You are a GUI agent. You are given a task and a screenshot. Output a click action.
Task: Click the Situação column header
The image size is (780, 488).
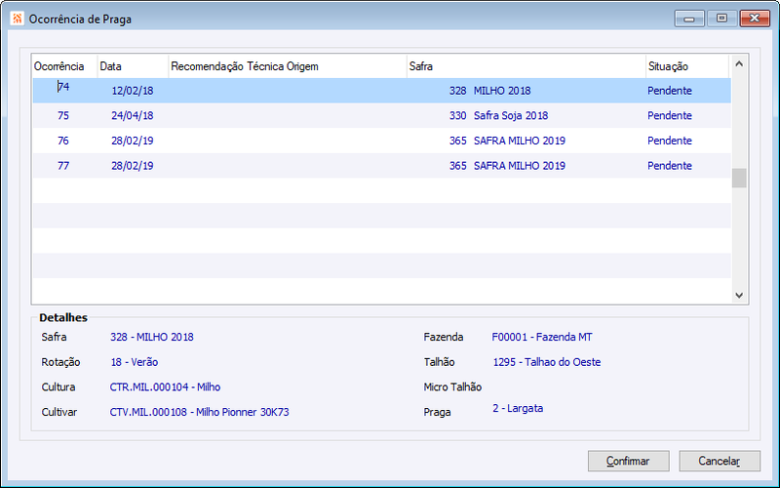[x=687, y=66]
